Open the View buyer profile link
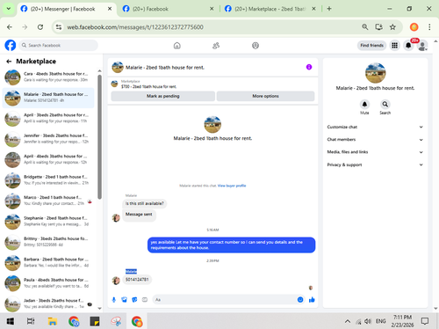The image size is (439, 329). click(x=232, y=186)
